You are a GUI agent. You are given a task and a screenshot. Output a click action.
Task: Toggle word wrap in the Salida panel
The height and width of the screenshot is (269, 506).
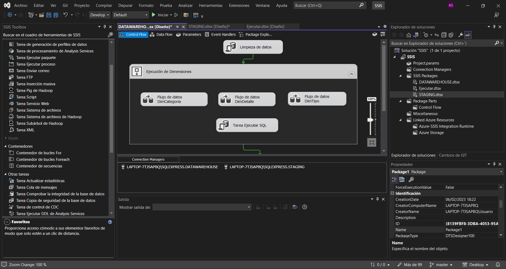tap(295, 207)
